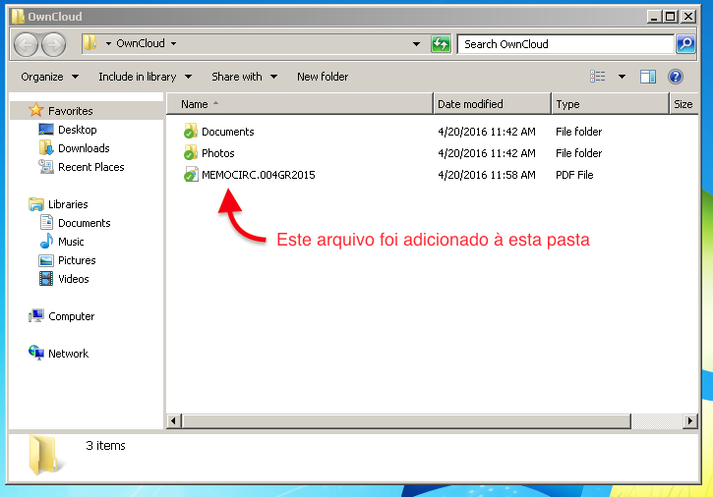
Task: Go back with the Back arrow button
Action: point(26,44)
